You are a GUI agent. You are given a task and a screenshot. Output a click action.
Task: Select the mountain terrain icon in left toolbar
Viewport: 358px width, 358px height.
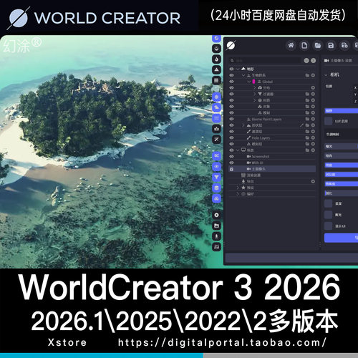(216, 69)
